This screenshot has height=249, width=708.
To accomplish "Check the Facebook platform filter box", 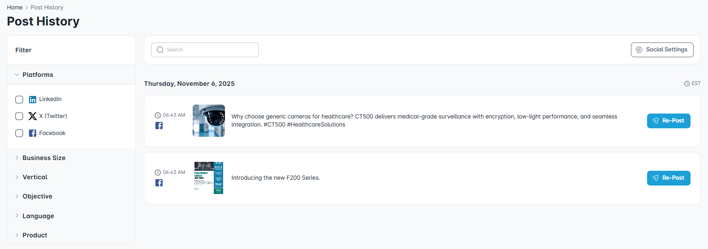I will point(19,133).
